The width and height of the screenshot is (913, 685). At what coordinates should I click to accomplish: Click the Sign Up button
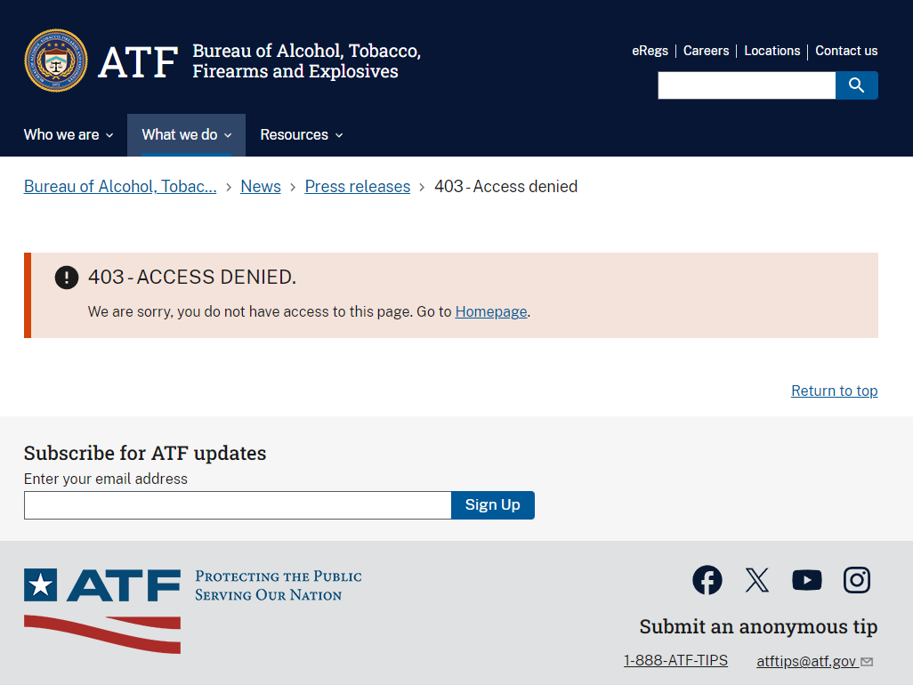493,505
